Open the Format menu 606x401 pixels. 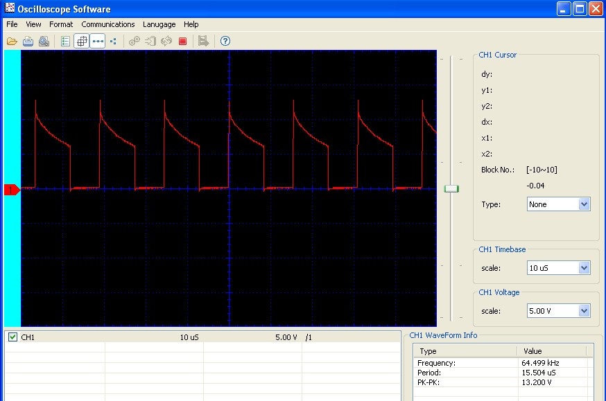[61, 24]
